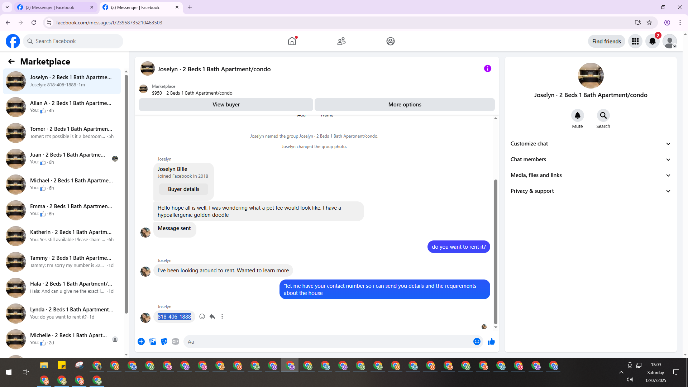Click the chat message scrollbar
Screen dimensions: 688x387
coord(496,251)
